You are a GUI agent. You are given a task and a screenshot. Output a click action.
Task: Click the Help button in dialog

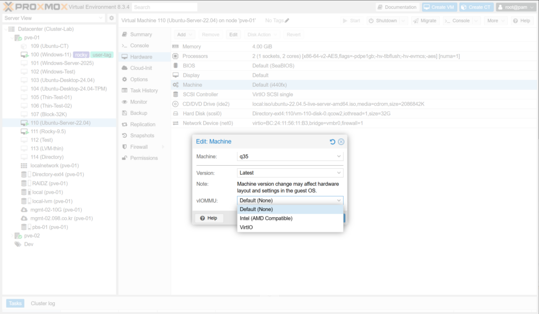(209, 218)
